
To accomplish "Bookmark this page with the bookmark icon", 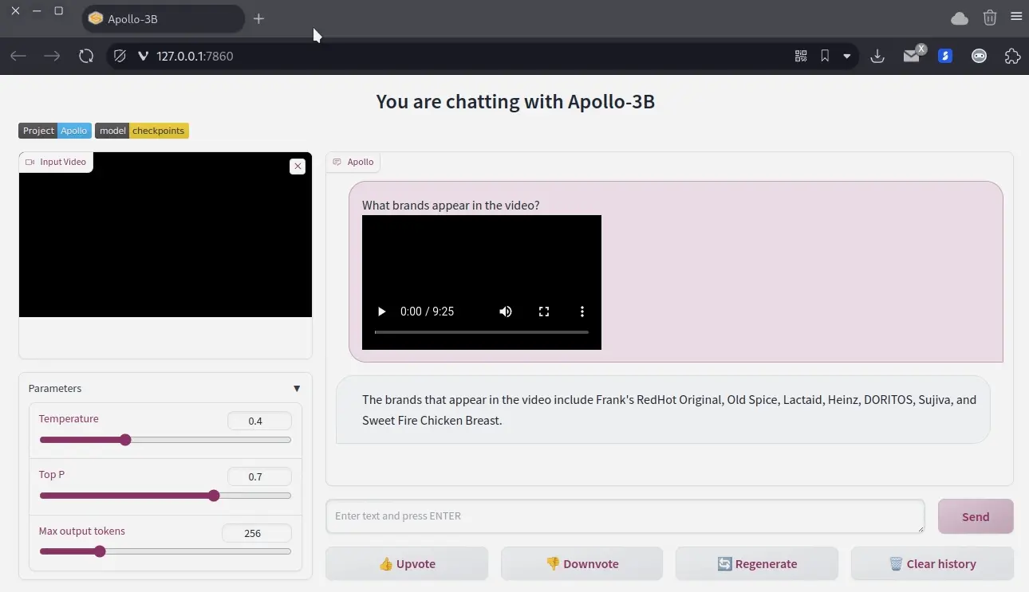I will [825, 56].
